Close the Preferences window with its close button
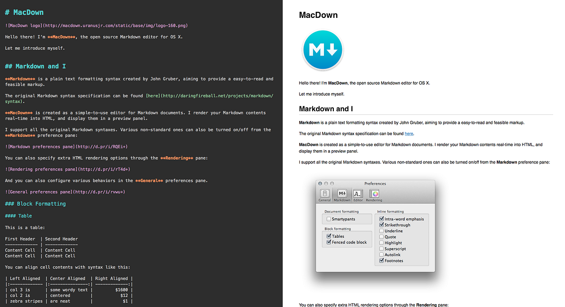The image size is (565, 307). (x=320, y=183)
